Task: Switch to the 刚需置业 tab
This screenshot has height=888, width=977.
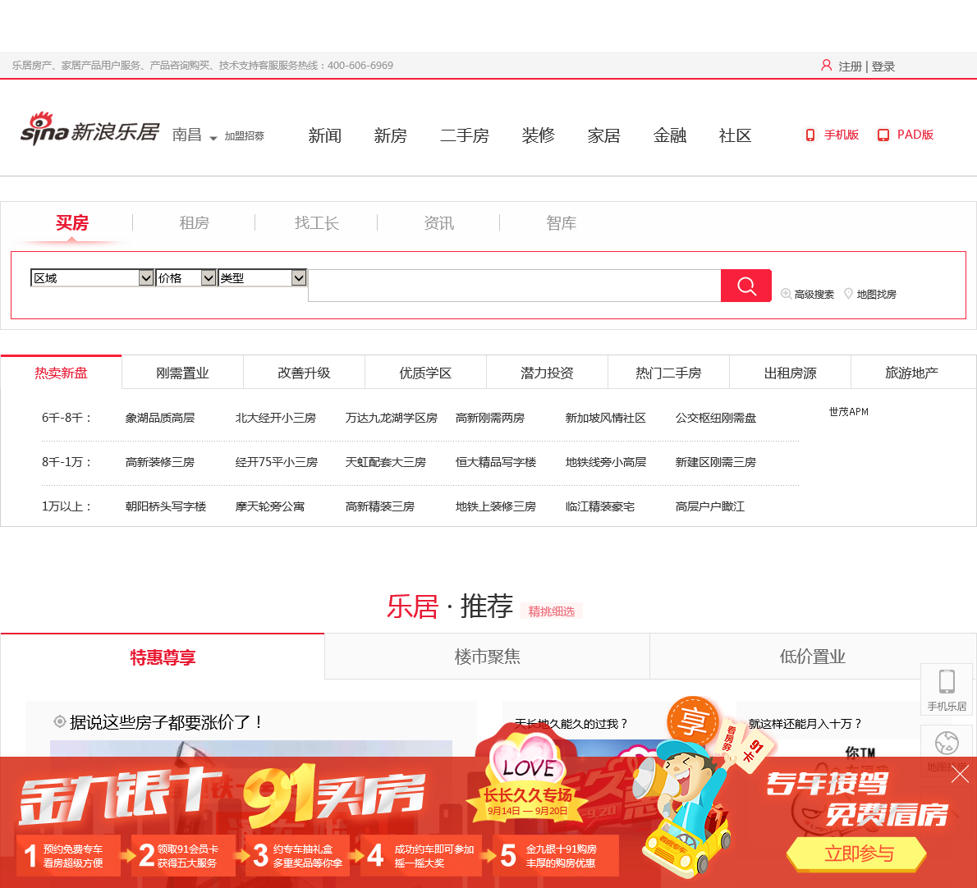Action: pyautogui.click(x=182, y=373)
